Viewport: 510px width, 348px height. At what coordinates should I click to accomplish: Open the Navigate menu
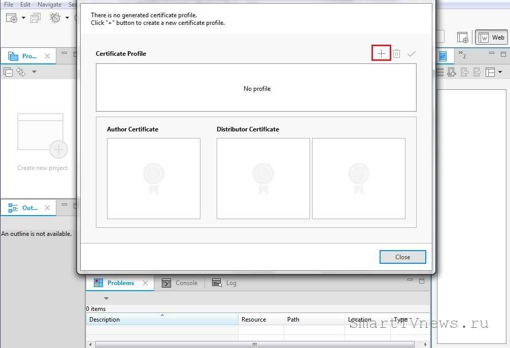coord(49,5)
